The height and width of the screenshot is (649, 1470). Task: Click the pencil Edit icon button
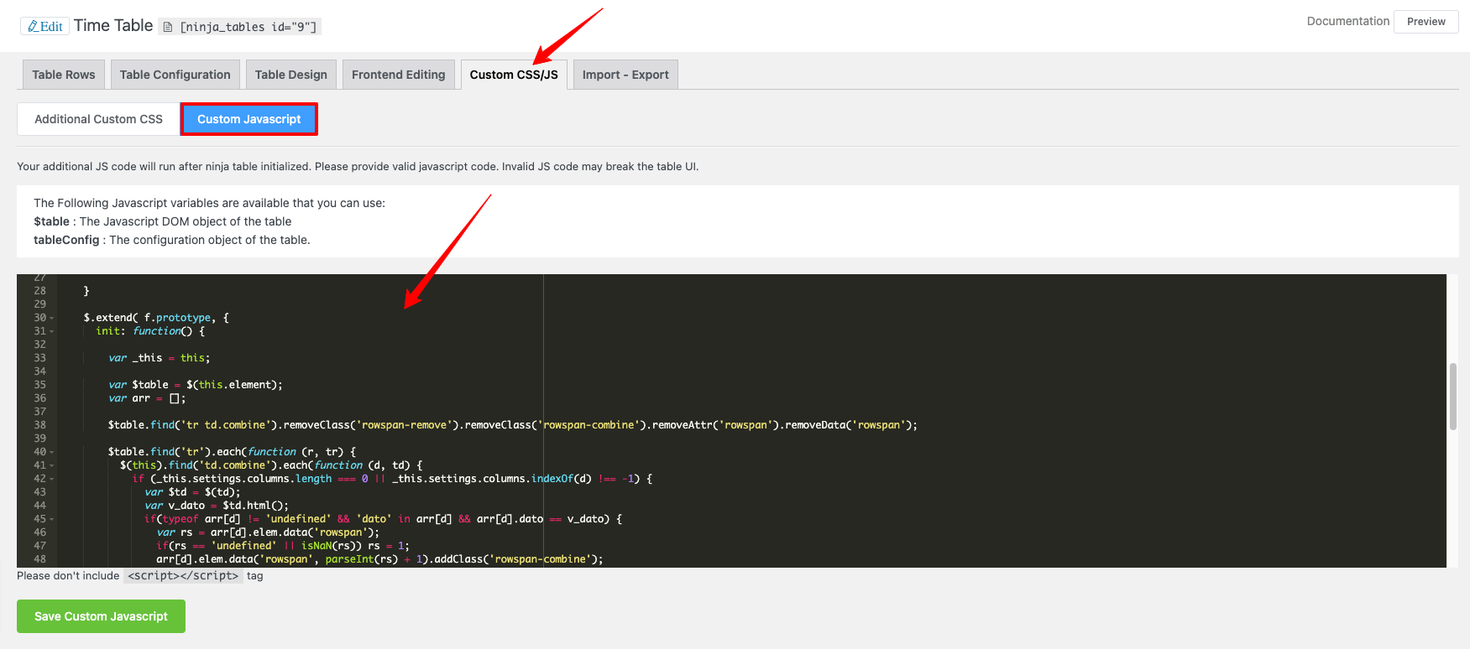click(44, 26)
